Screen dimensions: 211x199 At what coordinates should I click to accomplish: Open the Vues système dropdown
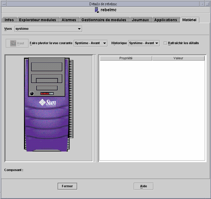click(48, 29)
